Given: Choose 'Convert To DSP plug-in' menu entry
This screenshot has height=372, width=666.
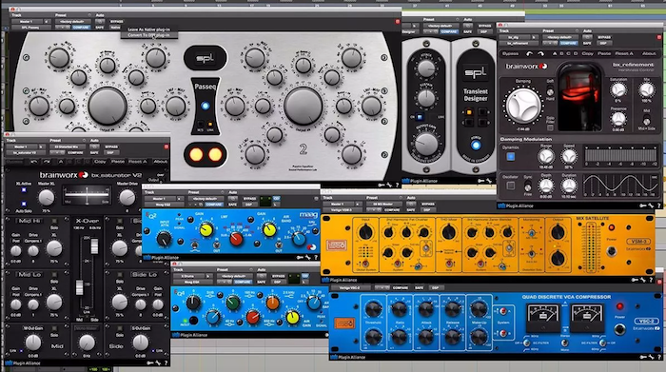Looking at the screenshot, I should click(148, 35).
